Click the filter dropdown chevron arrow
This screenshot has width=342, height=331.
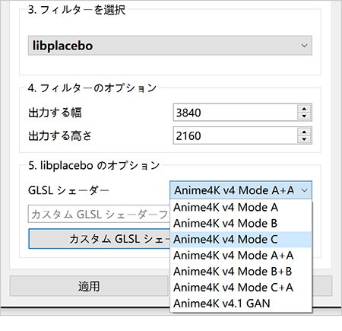pyautogui.click(x=304, y=46)
